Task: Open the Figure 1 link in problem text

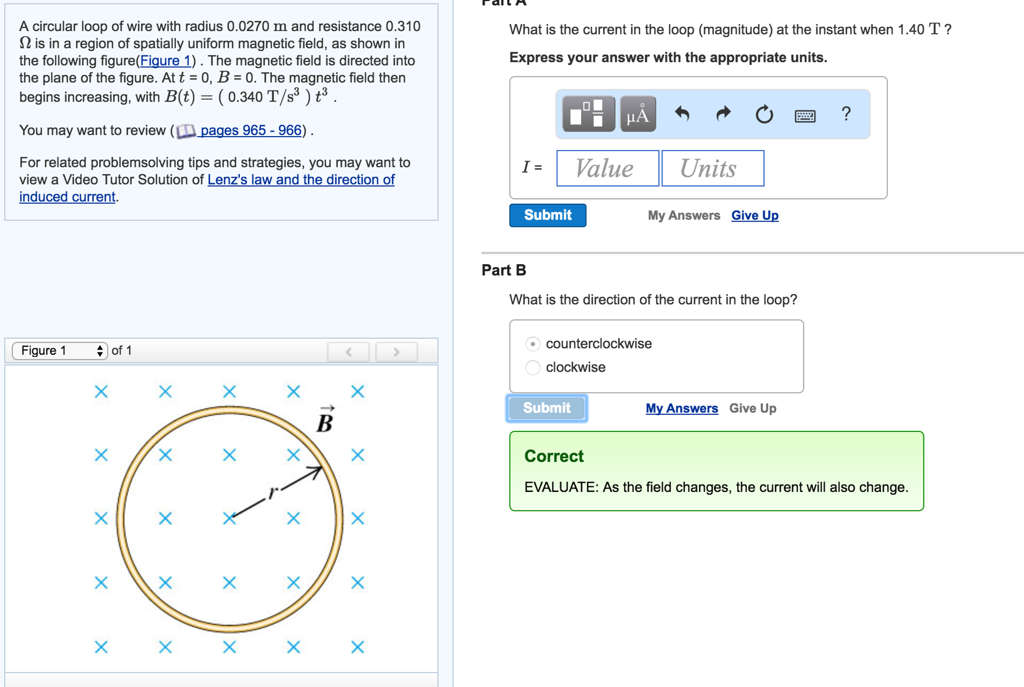Action: [x=165, y=61]
